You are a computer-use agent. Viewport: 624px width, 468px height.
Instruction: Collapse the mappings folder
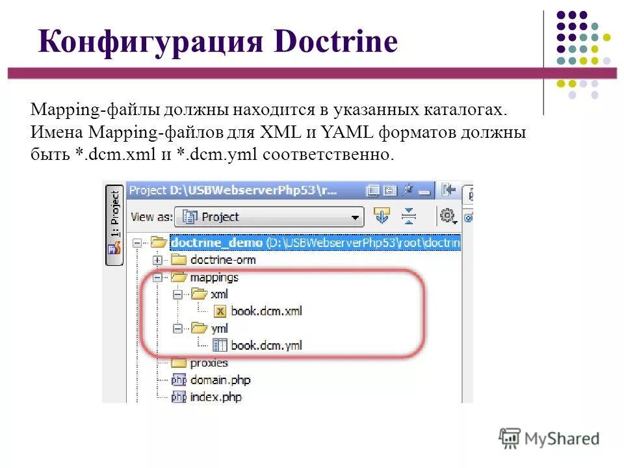coord(157,278)
